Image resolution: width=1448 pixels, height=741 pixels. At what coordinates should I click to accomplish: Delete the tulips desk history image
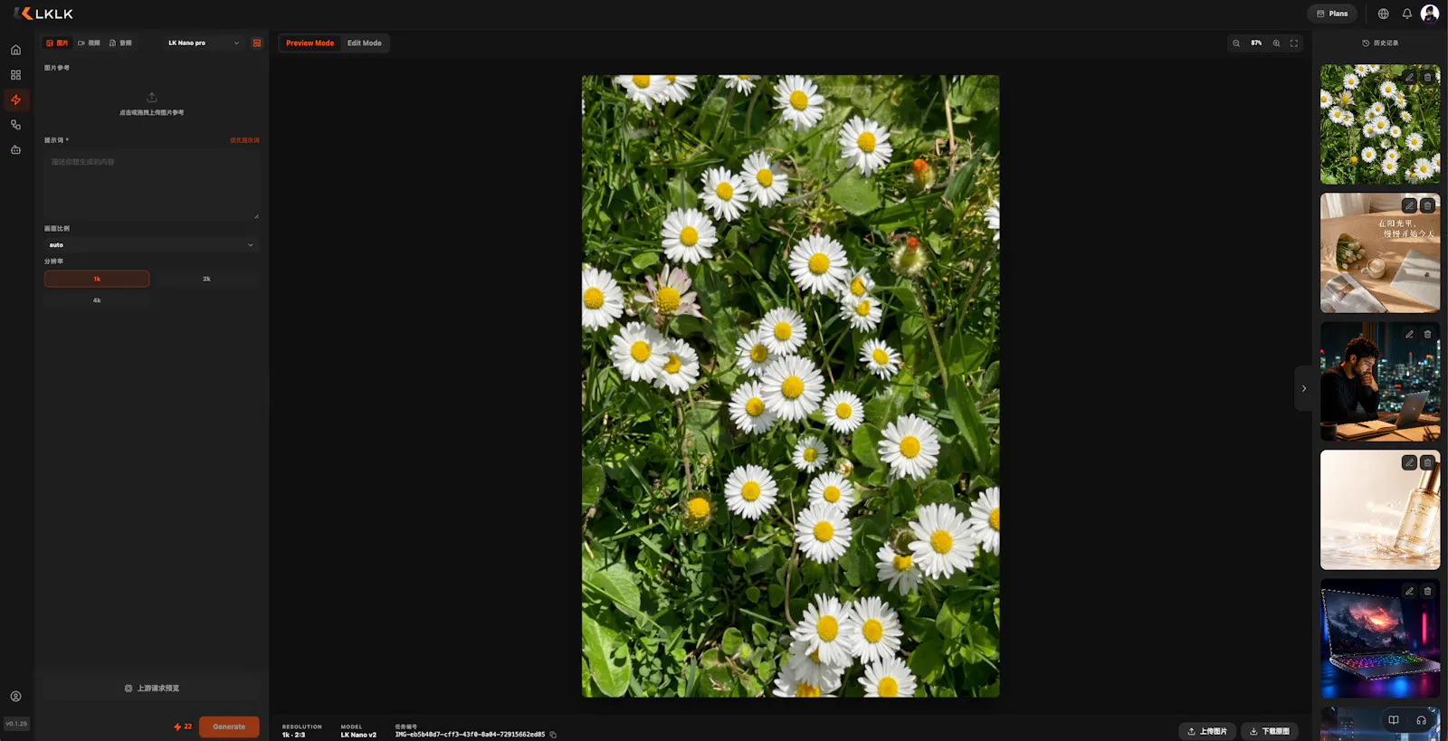(x=1427, y=205)
